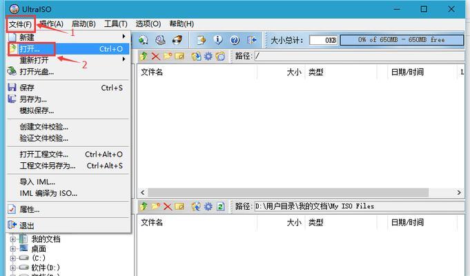470x276 pixels.
Task: Go up one folder in ISO image pane
Action: pyautogui.click(x=144, y=56)
